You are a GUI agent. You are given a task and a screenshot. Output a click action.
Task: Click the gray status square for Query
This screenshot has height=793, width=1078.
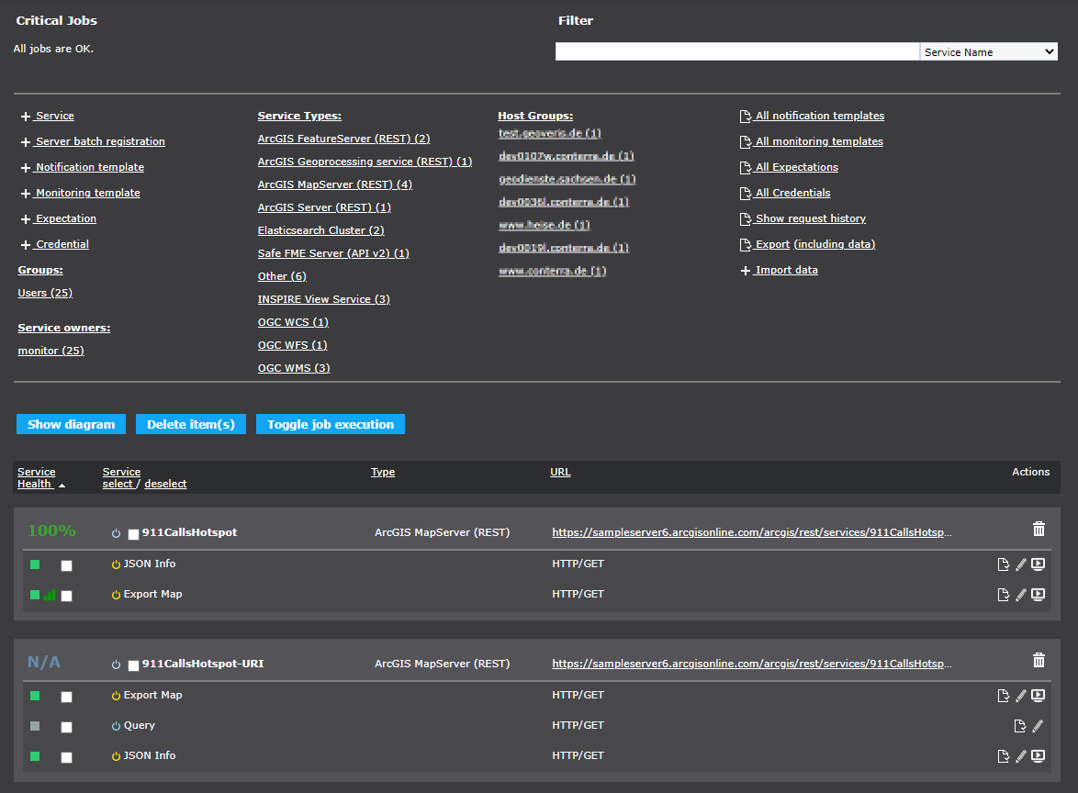pos(35,726)
